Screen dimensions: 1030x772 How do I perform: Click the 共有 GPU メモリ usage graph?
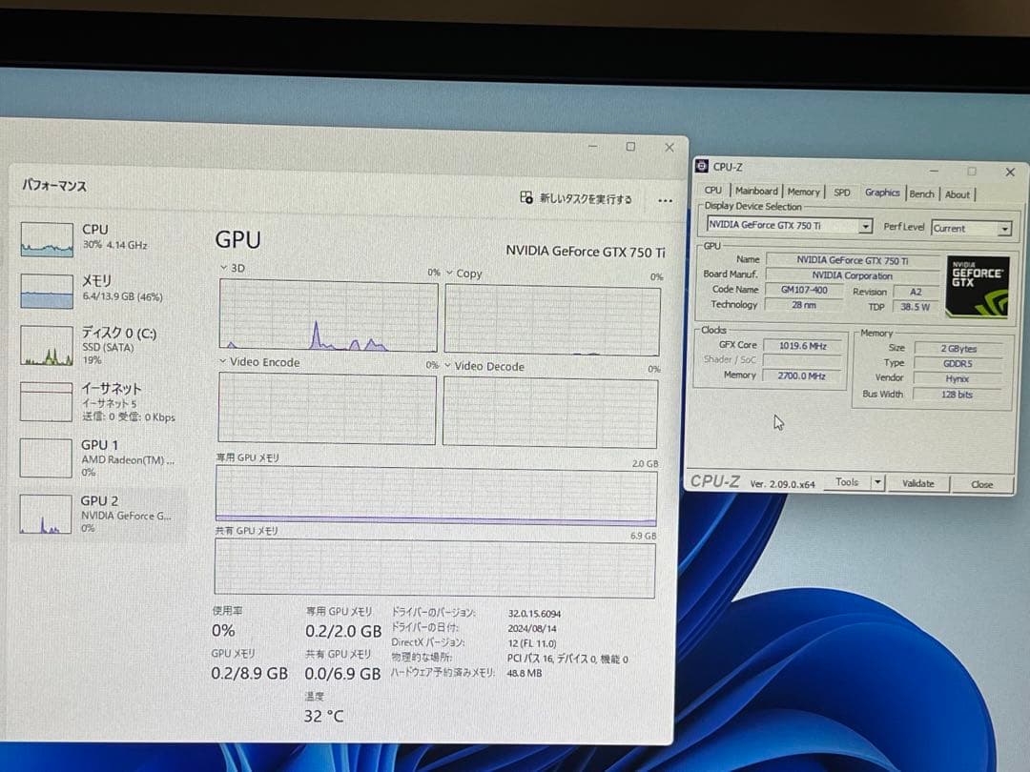435,568
